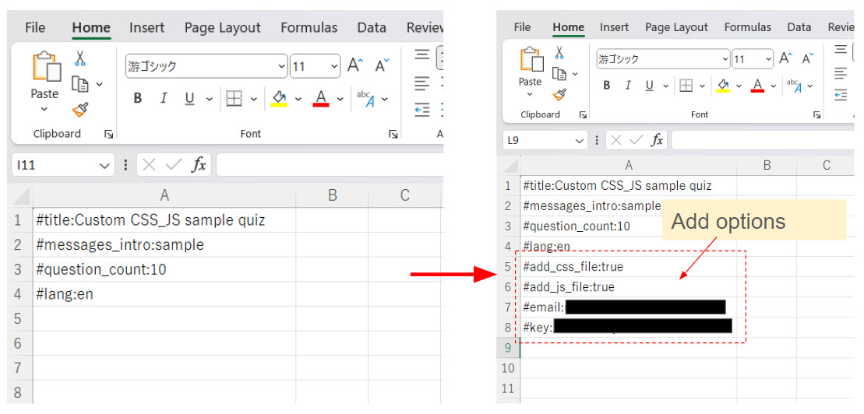Expand font color arrow in left Excel window
864x414 pixels.
click(340, 99)
